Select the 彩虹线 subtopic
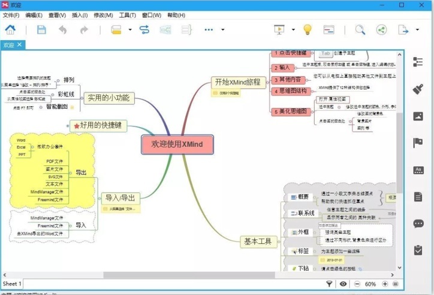 point(66,94)
